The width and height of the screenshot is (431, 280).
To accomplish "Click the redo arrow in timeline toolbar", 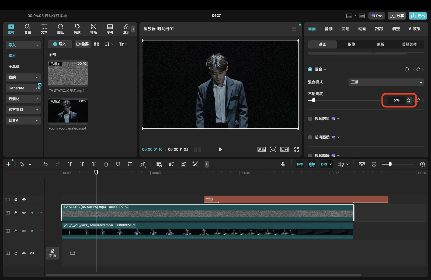I will click(57, 164).
